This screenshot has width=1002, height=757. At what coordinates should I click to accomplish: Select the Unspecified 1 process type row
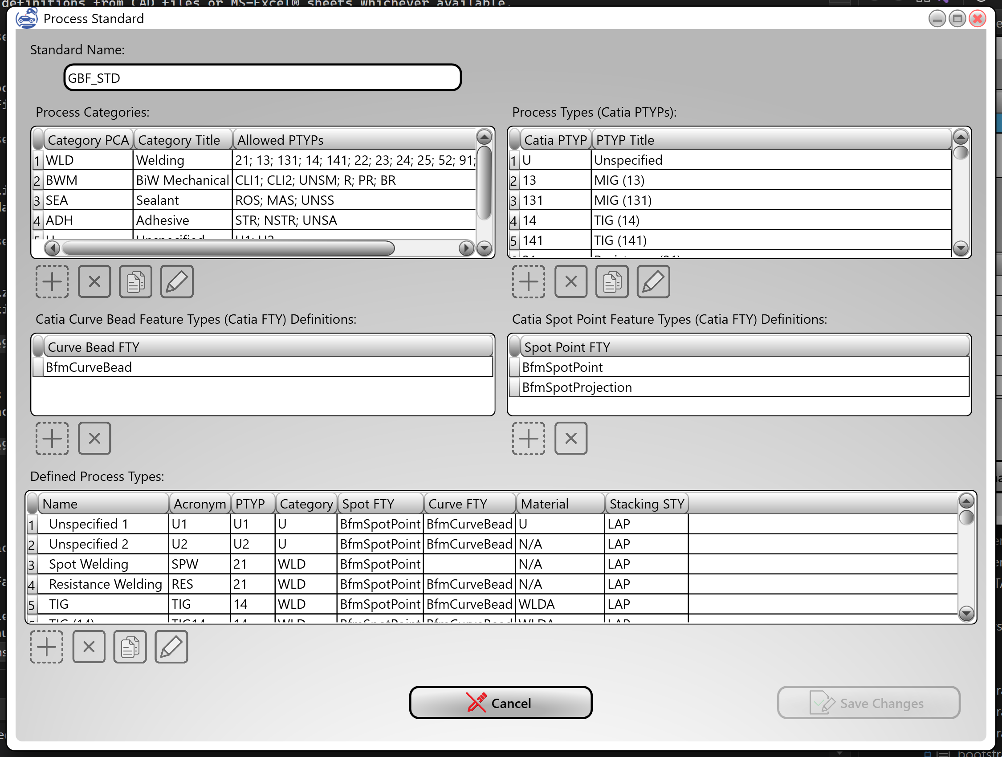[493, 523]
